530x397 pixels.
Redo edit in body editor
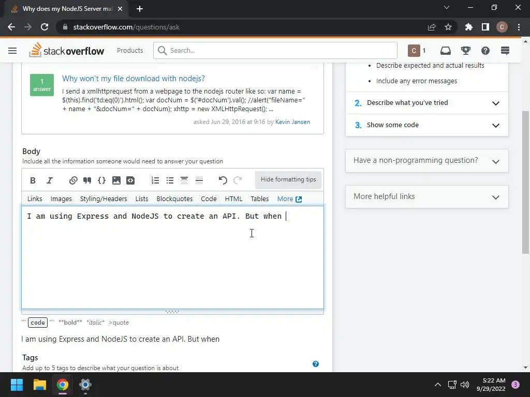pos(238,180)
